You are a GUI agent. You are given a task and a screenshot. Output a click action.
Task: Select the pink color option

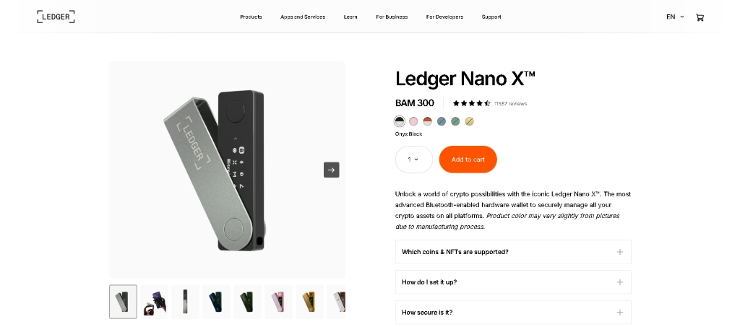click(413, 121)
